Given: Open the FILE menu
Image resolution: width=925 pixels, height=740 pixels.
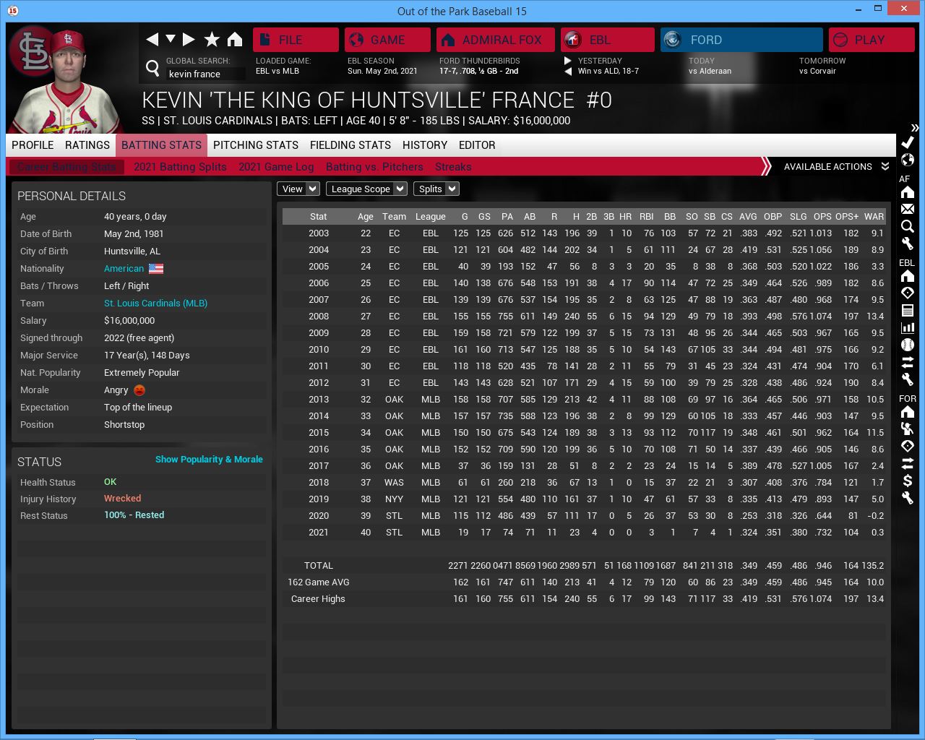Looking at the screenshot, I should 296,40.
